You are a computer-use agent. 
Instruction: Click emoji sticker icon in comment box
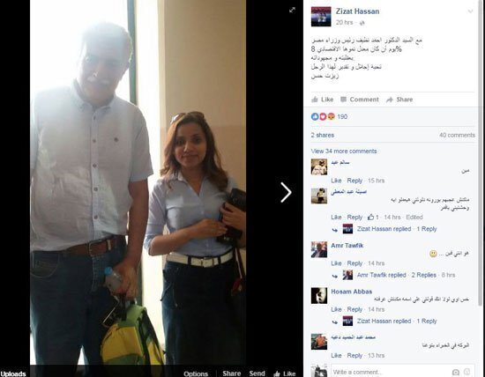pos(467,372)
